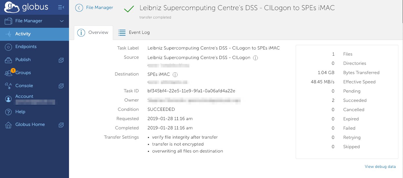Click the Globus Home house icon
Image resolution: width=403 pixels, height=178 pixels.
tap(8, 125)
